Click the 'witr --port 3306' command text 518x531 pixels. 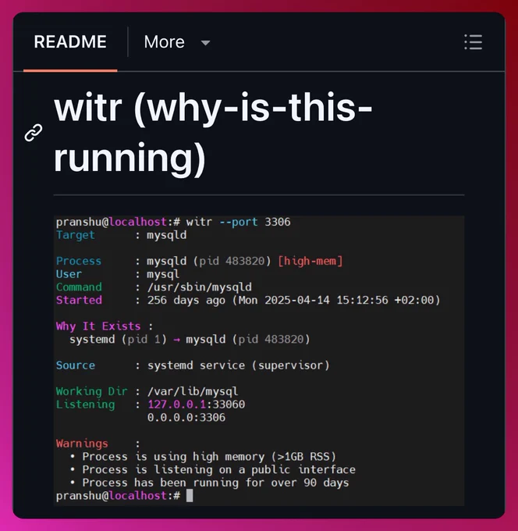(x=238, y=222)
